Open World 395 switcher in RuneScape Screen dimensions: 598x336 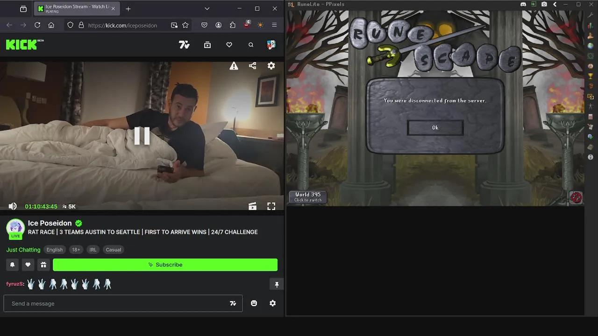click(308, 197)
